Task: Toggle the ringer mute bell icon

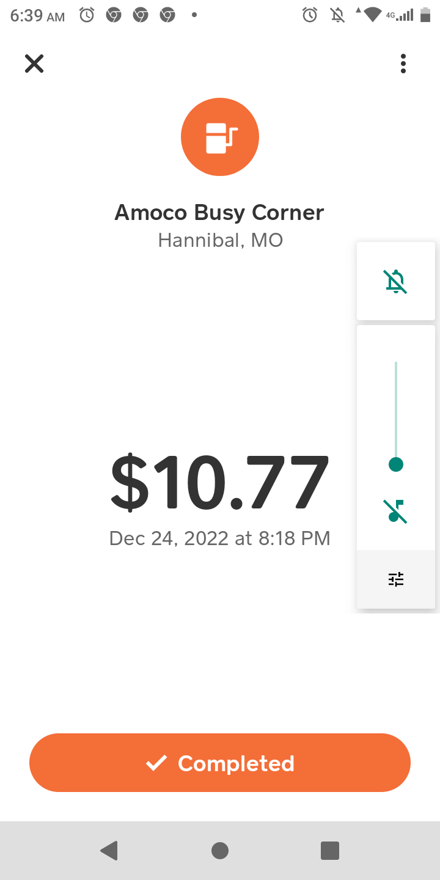Action: tap(396, 281)
